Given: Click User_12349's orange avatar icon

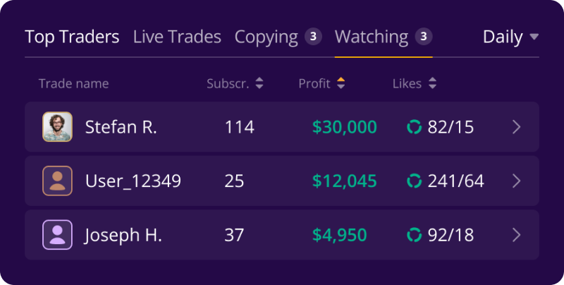Looking at the screenshot, I should pyautogui.click(x=58, y=181).
